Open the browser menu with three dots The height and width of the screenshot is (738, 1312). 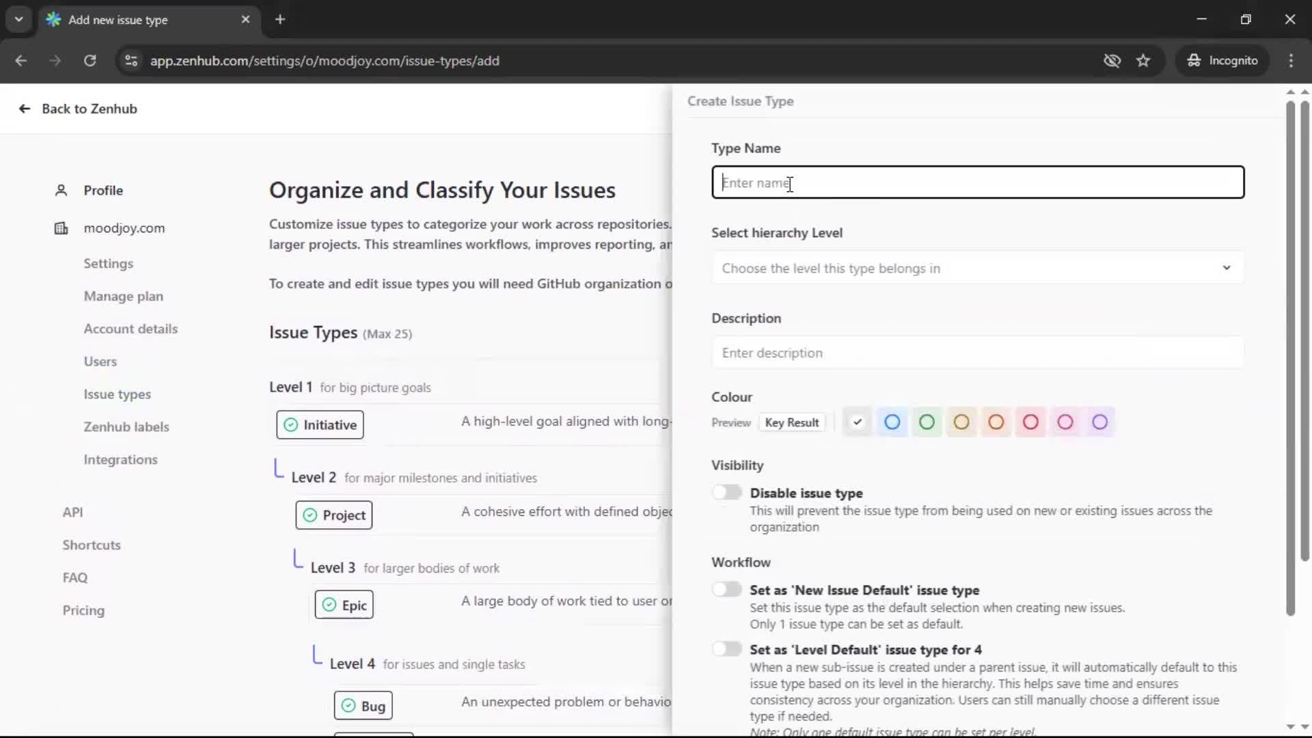click(1291, 60)
